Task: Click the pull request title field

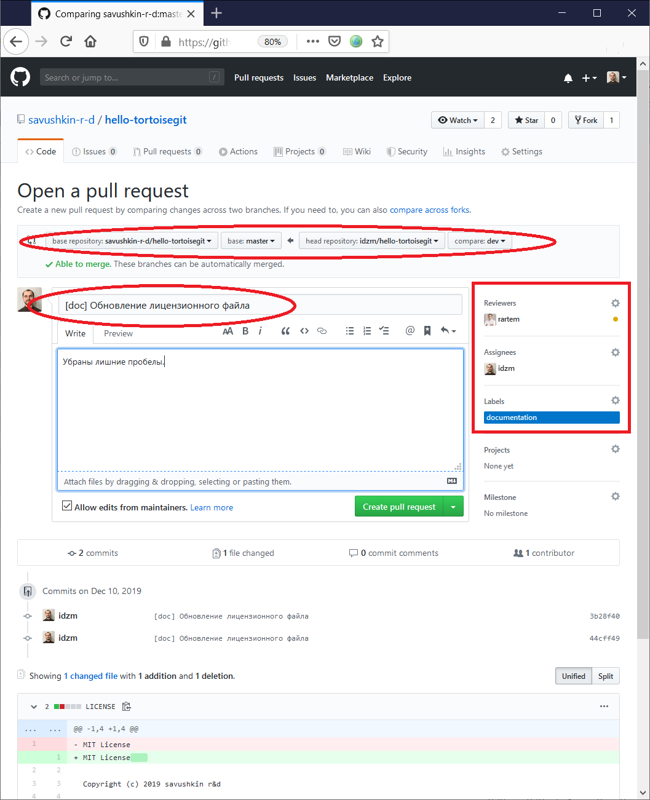Action: pyautogui.click(x=260, y=305)
